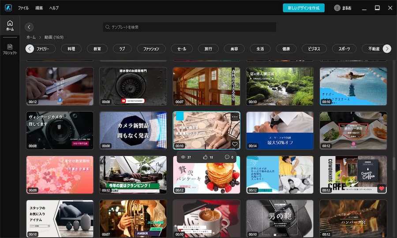Click the app logo icon in title bar

click(8, 8)
